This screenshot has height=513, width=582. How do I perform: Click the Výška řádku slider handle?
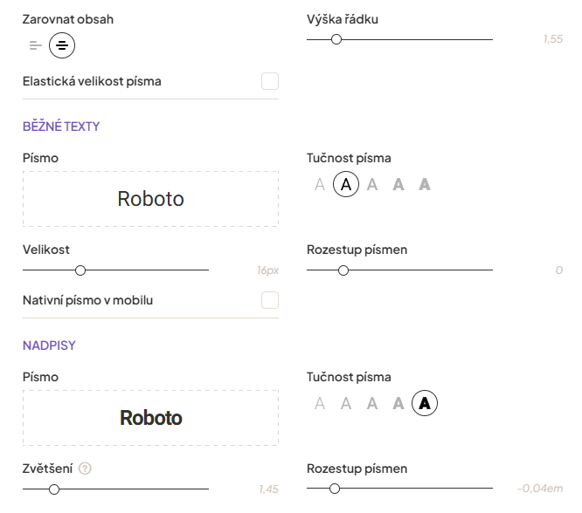pyautogui.click(x=336, y=39)
